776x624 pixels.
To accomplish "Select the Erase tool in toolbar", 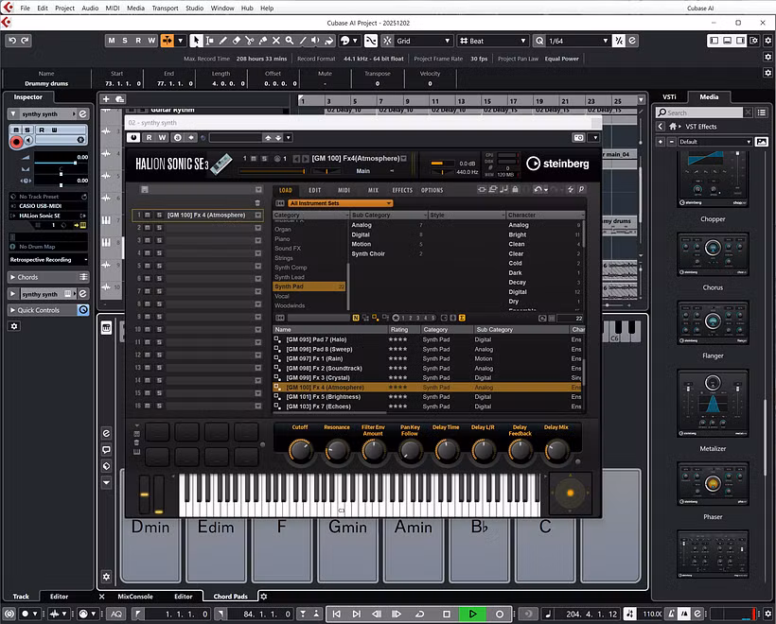I will click(236, 41).
